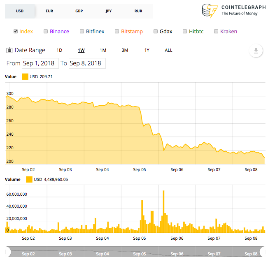
Task: Click the Cointelegraph logo
Action: pyautogui.click(x=233, y=10)
